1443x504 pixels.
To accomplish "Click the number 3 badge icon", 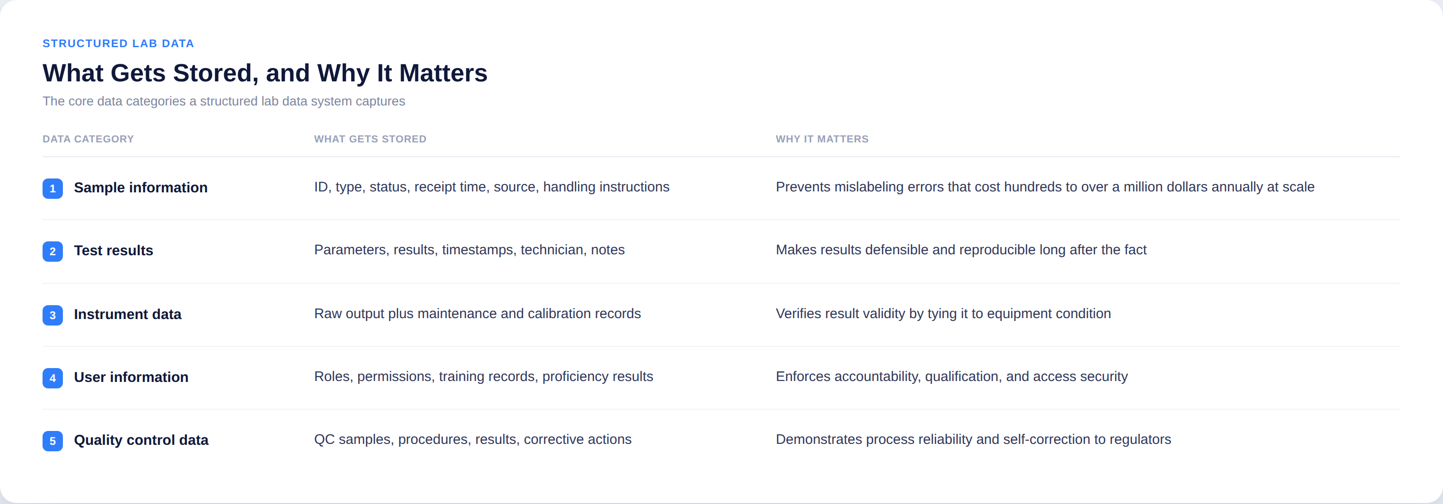I will tap(53, 315).
